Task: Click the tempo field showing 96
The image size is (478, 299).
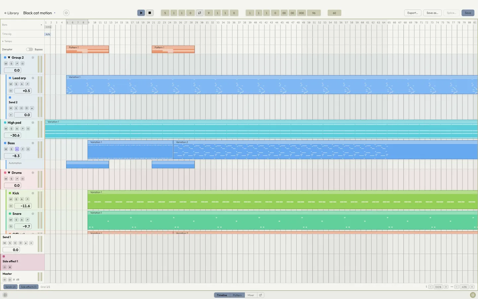Action: pos(314,13)
